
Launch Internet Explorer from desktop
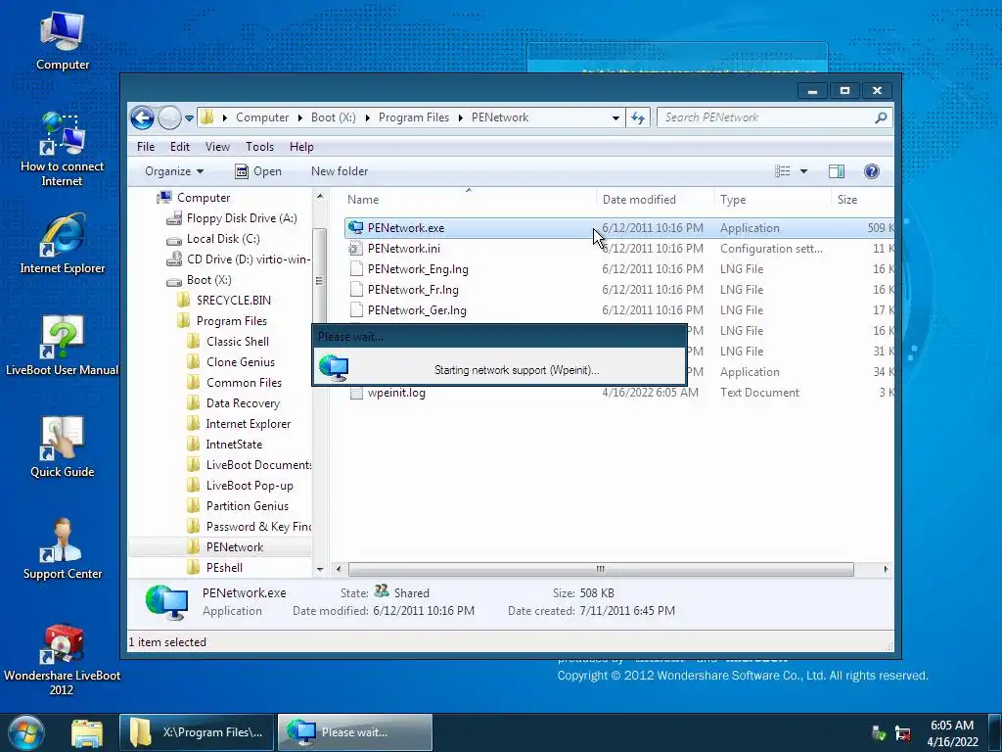(x=62, y=244)
